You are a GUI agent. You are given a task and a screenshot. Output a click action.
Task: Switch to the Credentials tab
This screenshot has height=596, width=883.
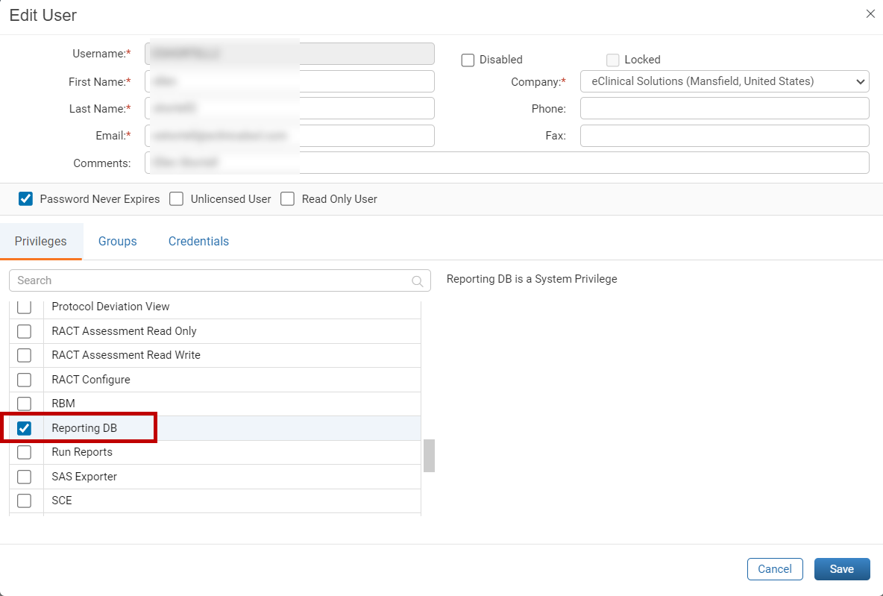199,241
